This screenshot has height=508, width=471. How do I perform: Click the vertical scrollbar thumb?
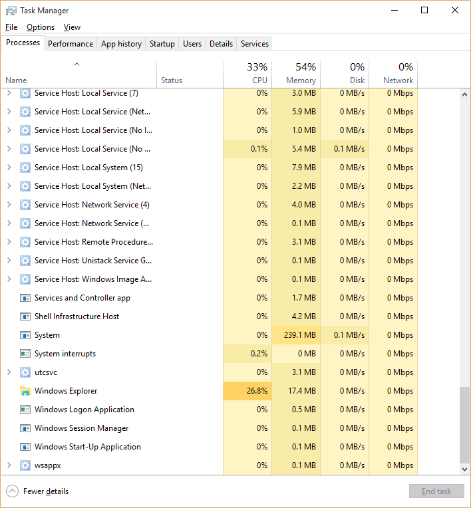pyautogui.click(x=464, y=425)
